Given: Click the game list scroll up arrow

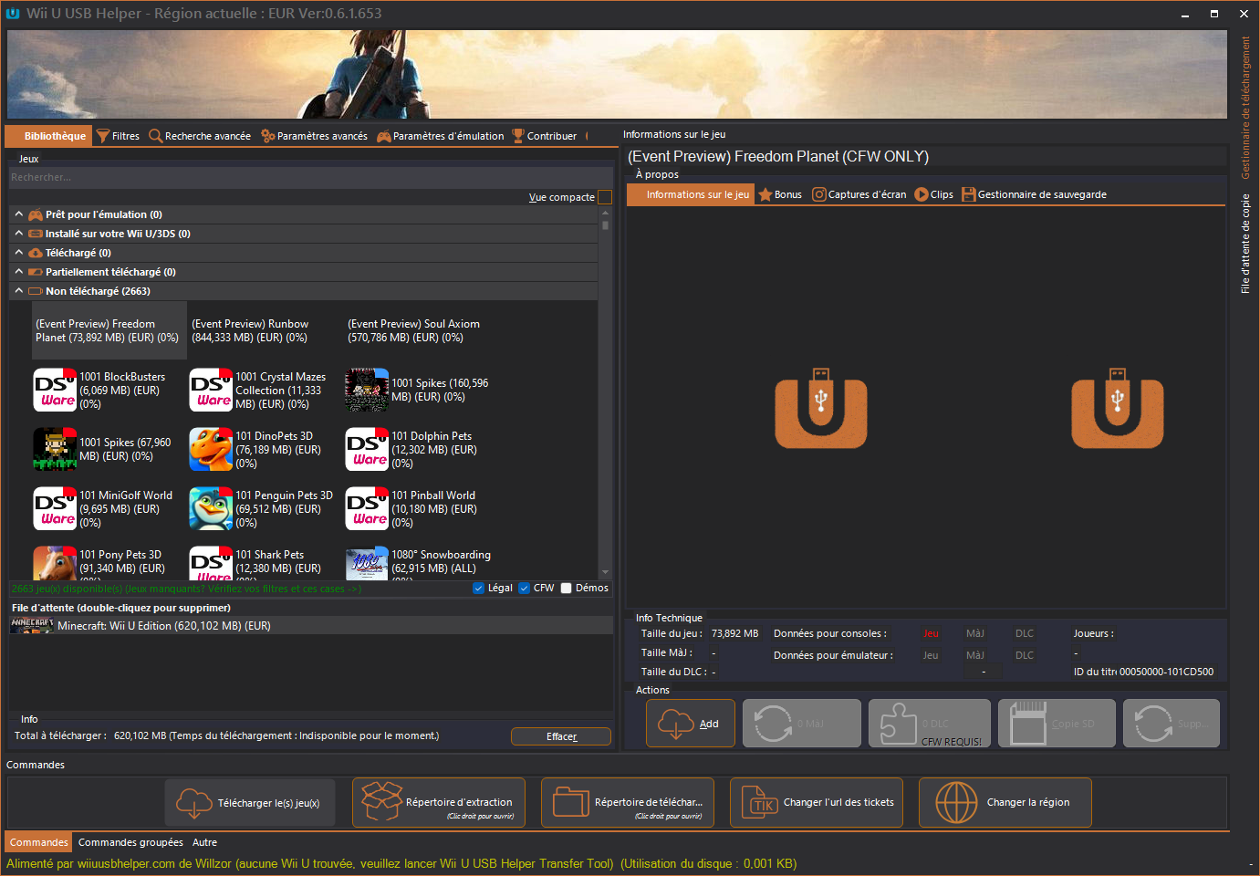Looking at the screenshot, I should point(605,214).
